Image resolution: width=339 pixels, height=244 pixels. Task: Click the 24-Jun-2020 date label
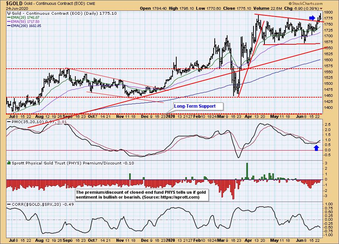click(16, 8)
